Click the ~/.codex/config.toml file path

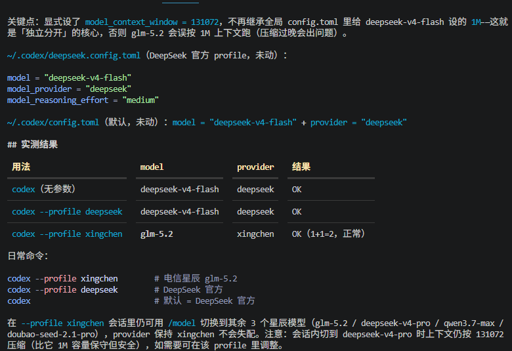53,123
